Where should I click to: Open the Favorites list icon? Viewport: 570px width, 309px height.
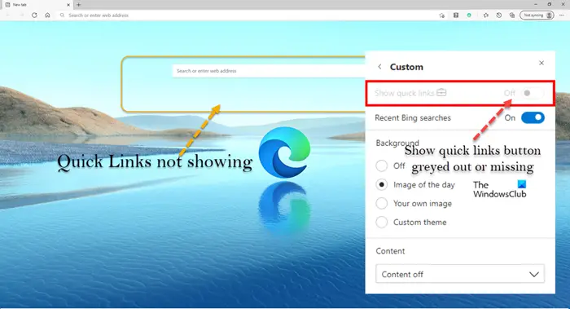pyautogui.click(x=485, y=15)
